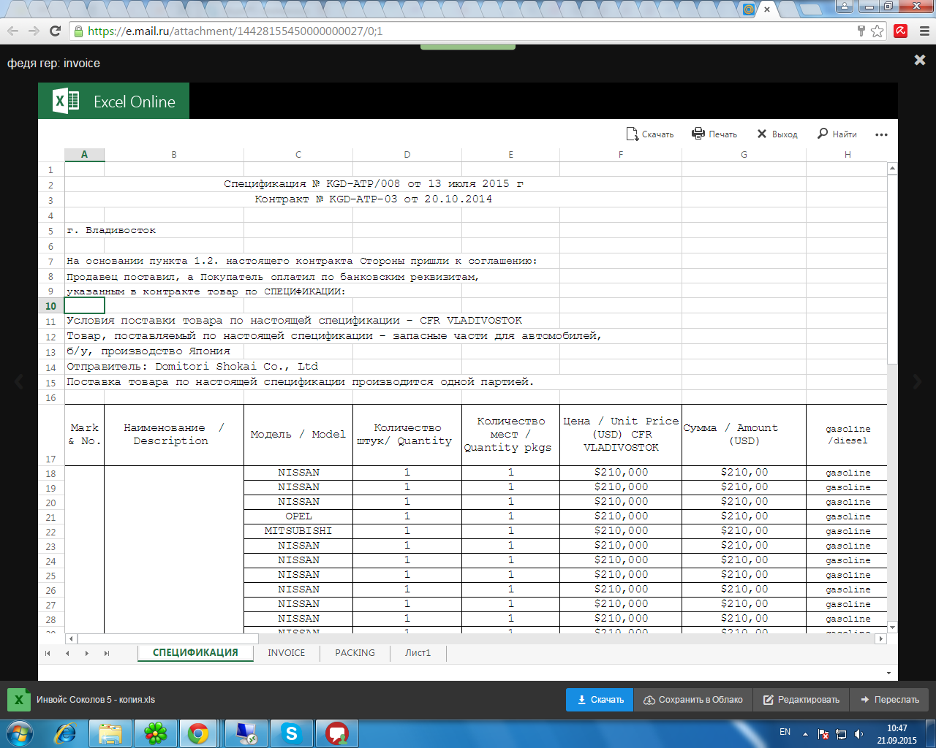Click the vertical scrollbar down arrow
Viewport: 936px width, 748px height.
[892, 627]
